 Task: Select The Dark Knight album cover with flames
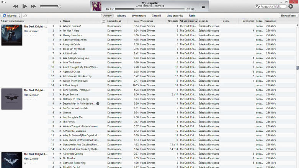12,35
